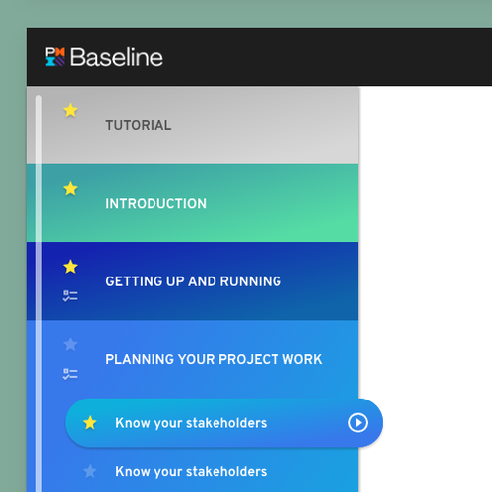Expand the TUTORIAL section
This screenshot has width=492, height=492.
point(193,125)
